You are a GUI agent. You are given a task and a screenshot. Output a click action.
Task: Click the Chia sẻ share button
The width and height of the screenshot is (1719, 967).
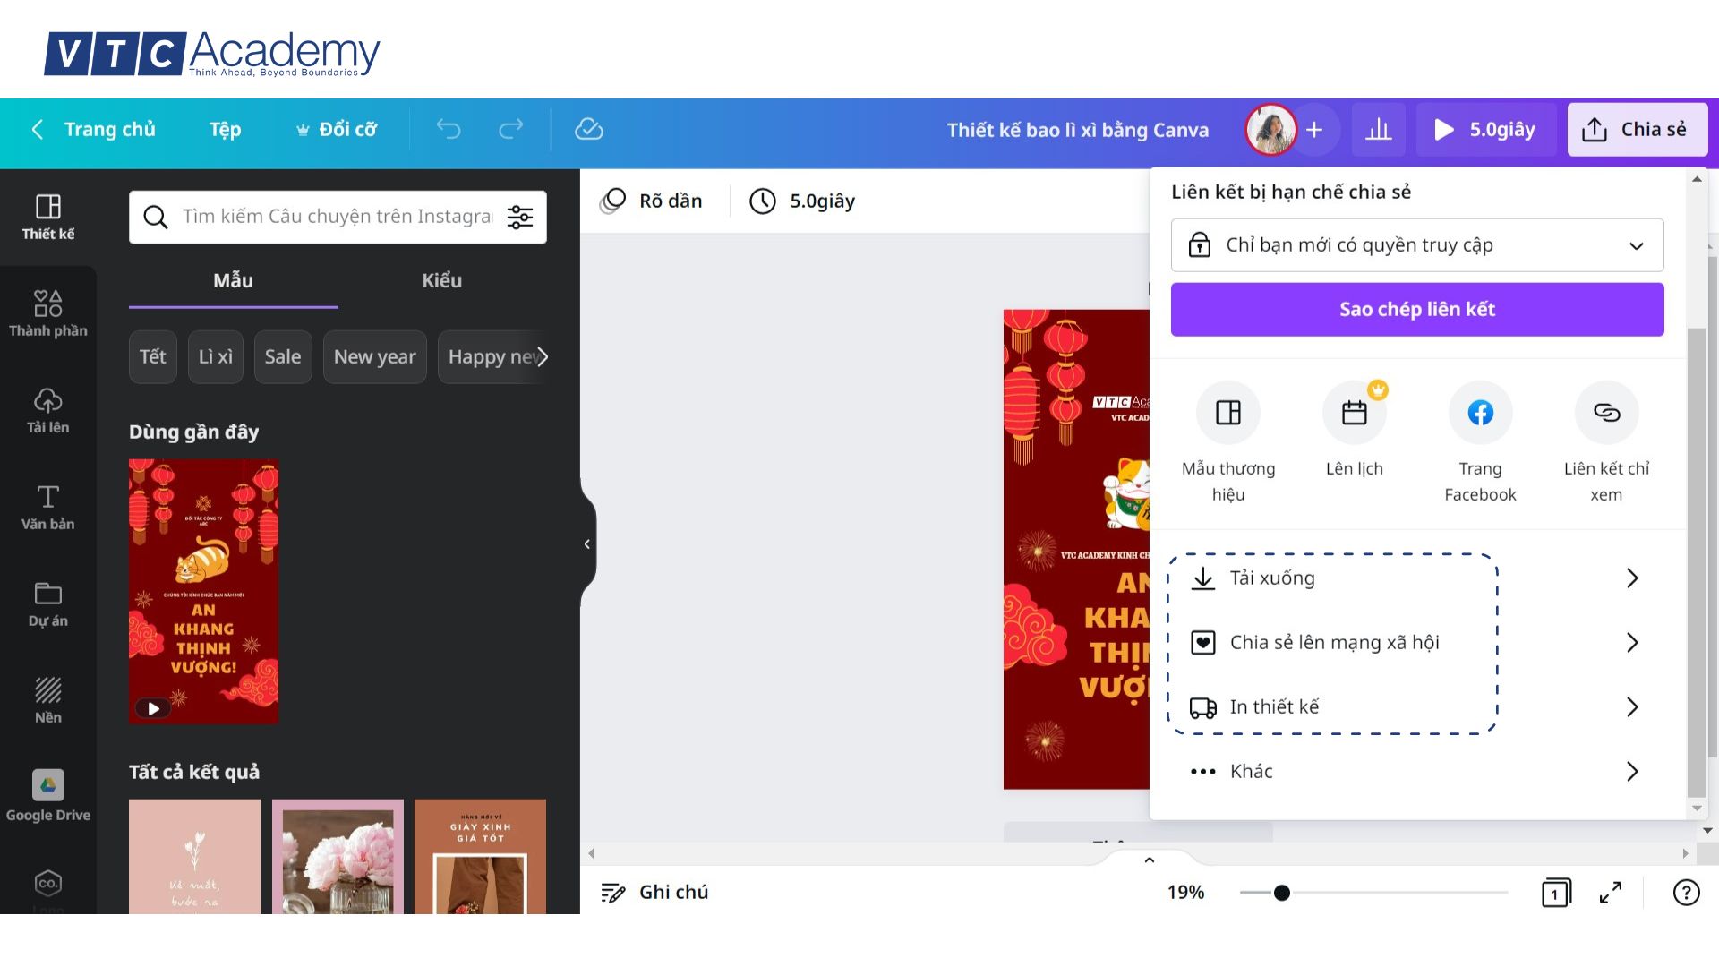(x=1637, y=130)
